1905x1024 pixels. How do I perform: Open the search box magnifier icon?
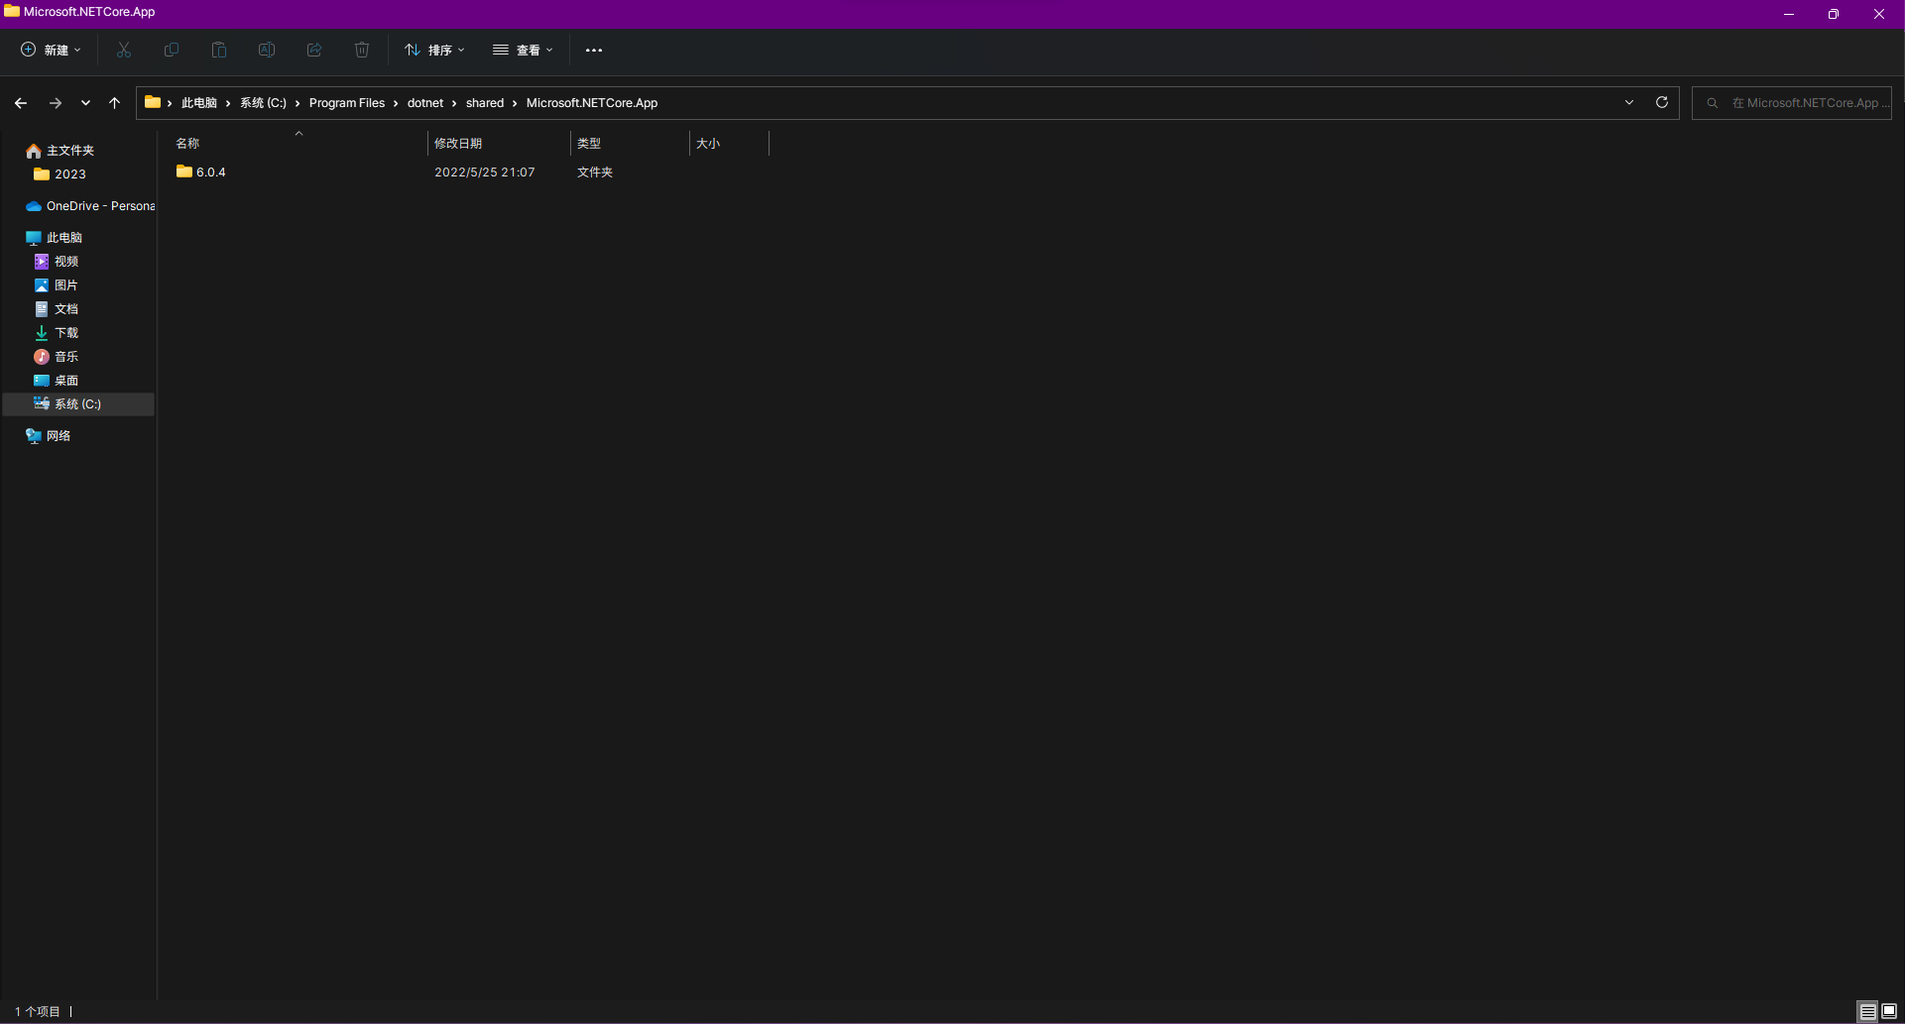[1713, 102]
